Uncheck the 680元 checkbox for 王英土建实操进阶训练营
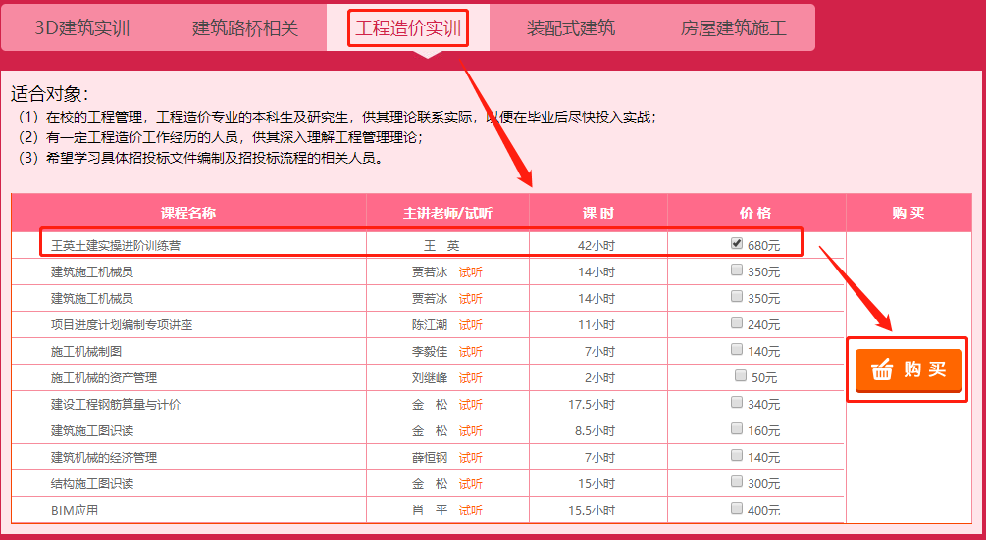This screenshot has height=540, width=986. click(737, 243)
